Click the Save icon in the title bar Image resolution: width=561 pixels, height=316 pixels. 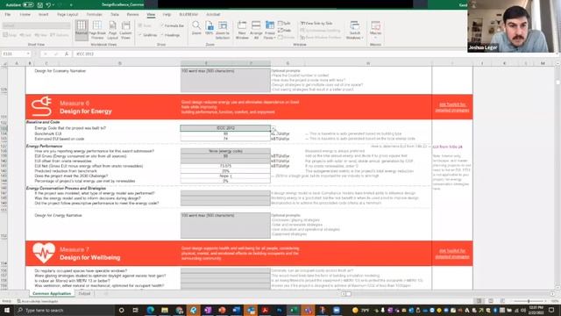point(39,4)
